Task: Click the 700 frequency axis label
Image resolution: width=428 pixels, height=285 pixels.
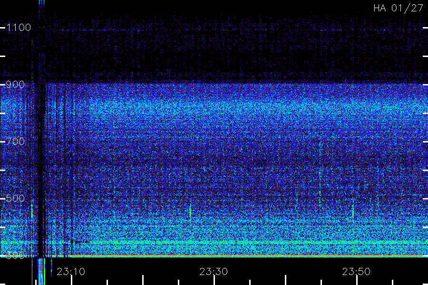Action: pyautogui.click(x=15, y=142)
